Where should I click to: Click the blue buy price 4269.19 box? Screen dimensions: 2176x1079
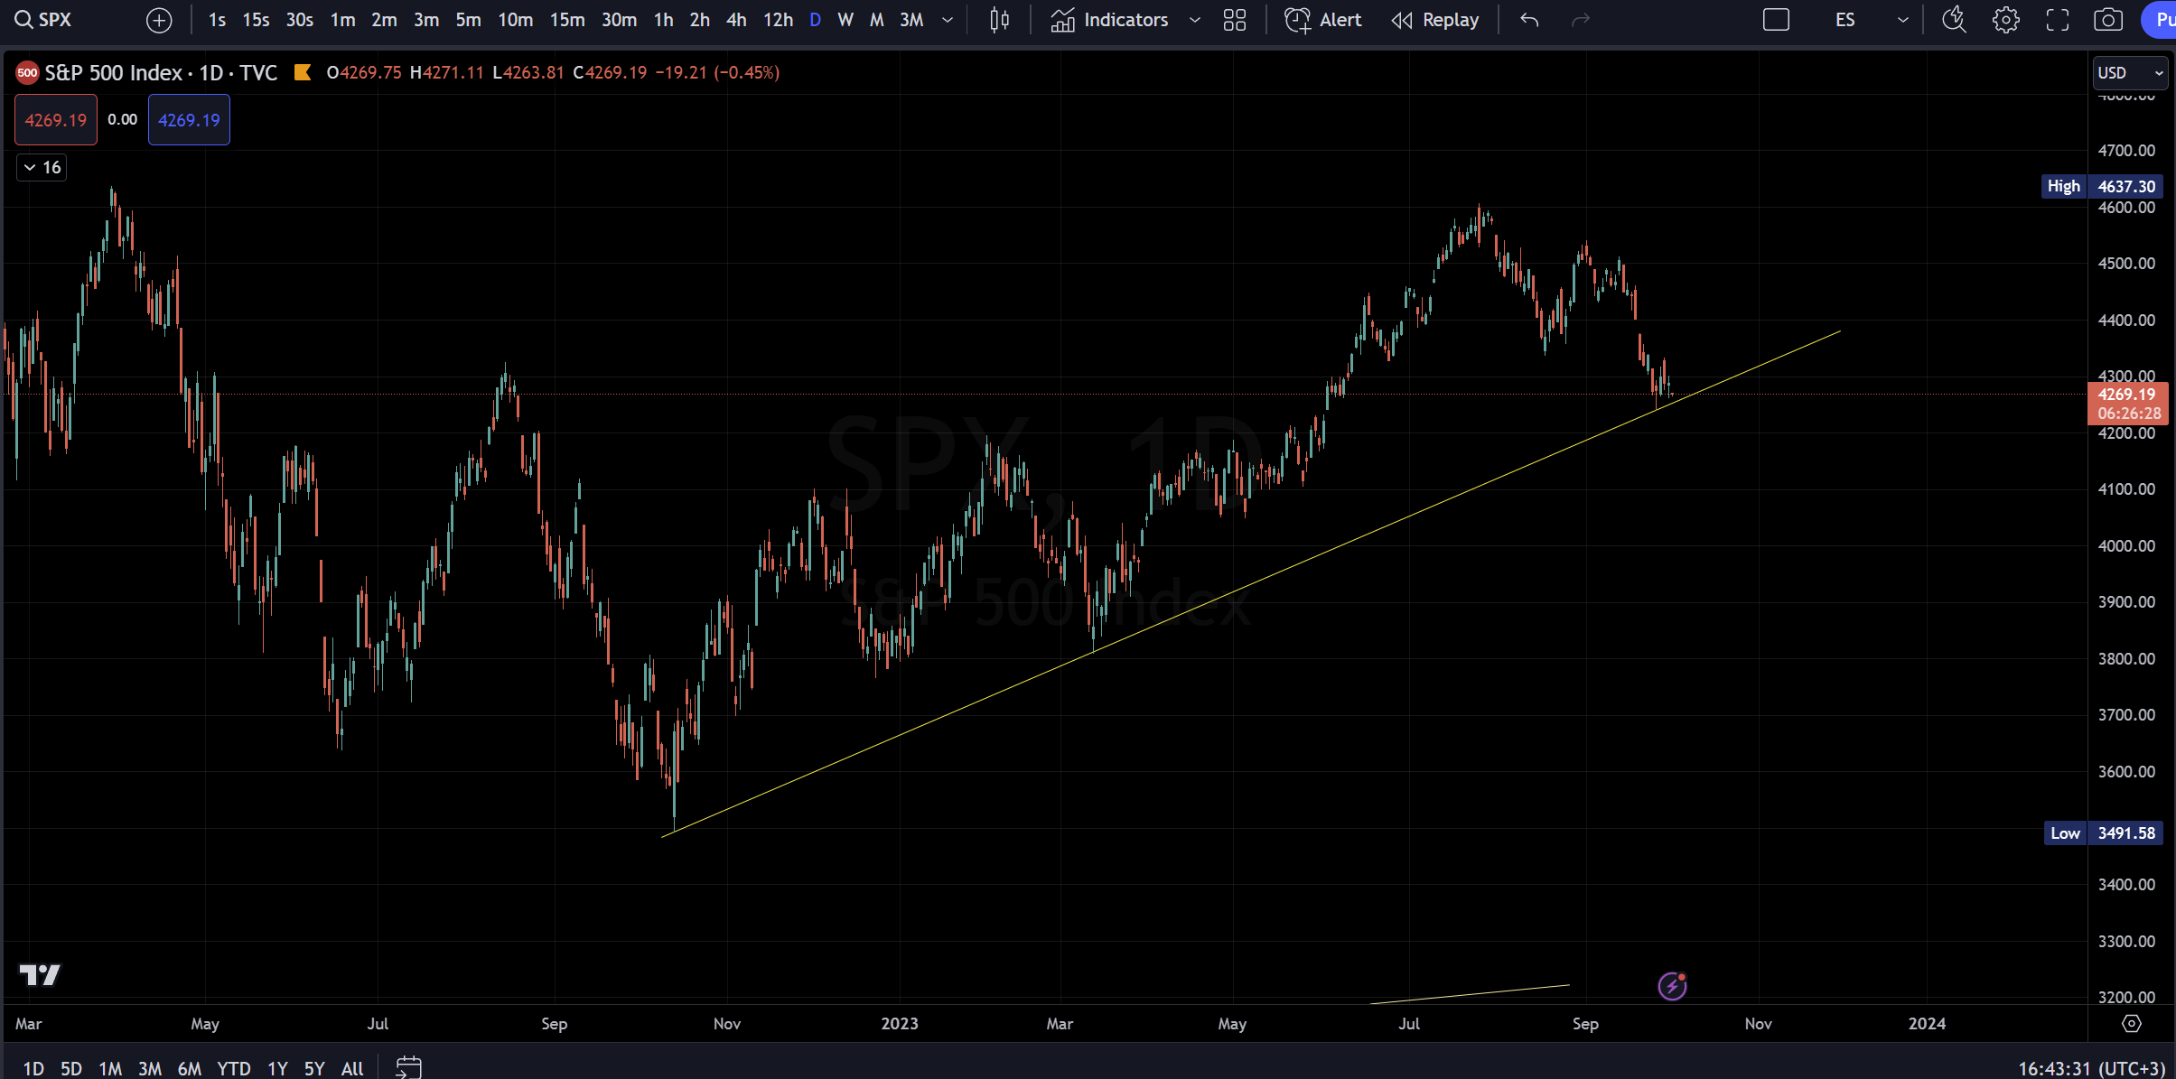(189, 120)
